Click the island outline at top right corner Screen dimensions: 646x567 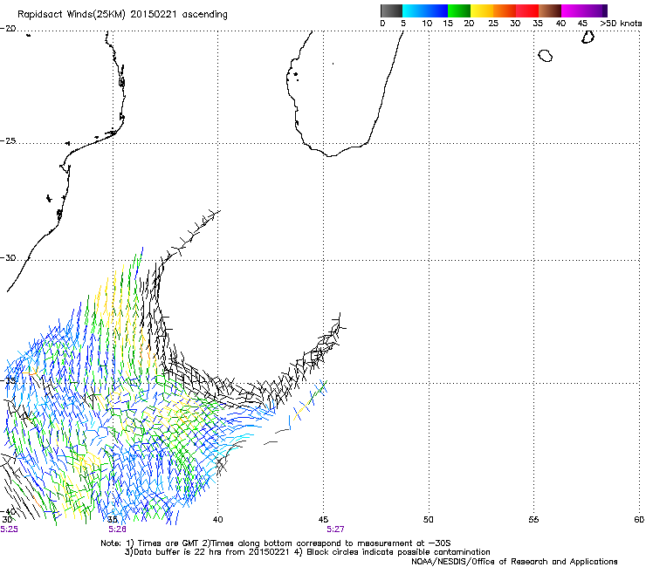click(588, 37)
